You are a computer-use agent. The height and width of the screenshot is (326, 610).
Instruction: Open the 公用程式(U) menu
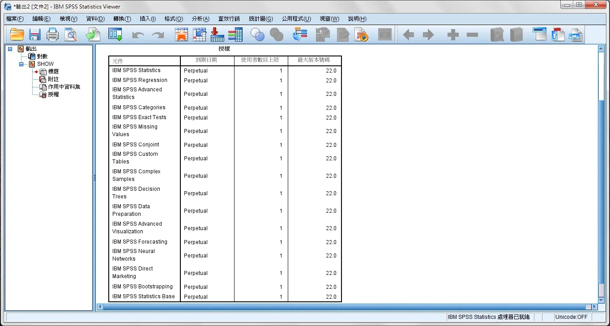tap(296, 19)
